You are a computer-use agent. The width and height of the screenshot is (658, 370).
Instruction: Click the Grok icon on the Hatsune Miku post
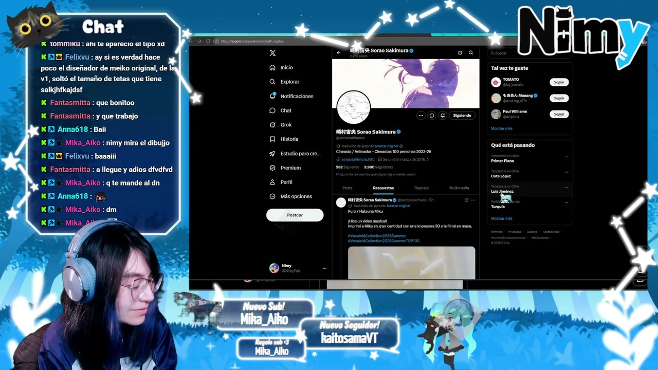click(x=466, y=200)
